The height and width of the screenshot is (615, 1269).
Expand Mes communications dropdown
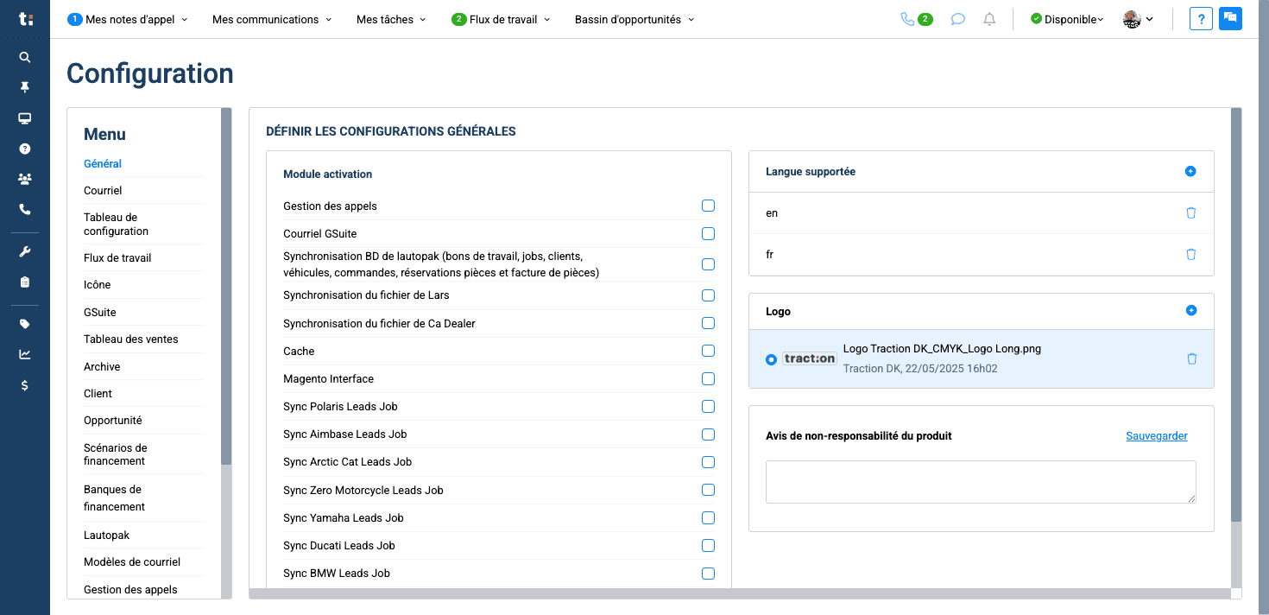(272, 19)
